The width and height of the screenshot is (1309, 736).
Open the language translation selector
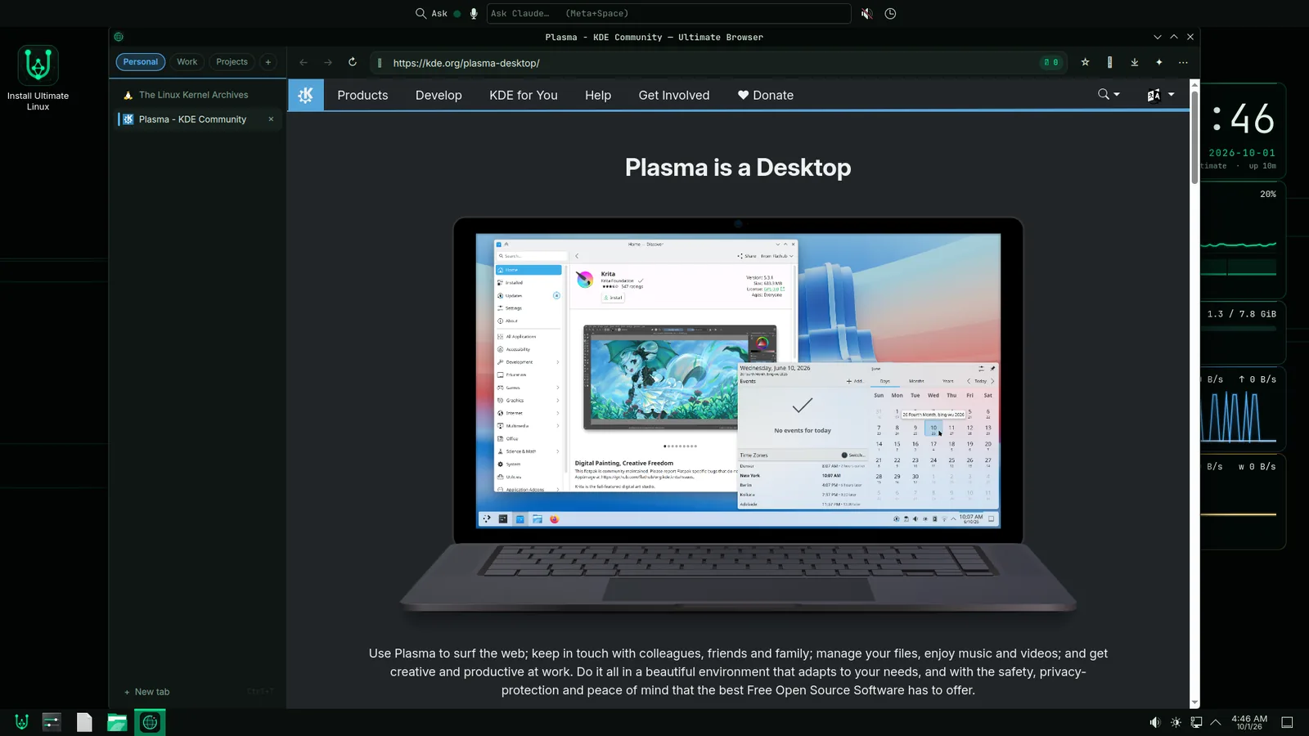tap(1160, 95)
